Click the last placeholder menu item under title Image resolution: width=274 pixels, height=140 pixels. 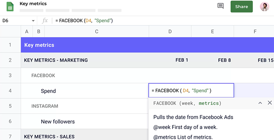click(110, 11)
